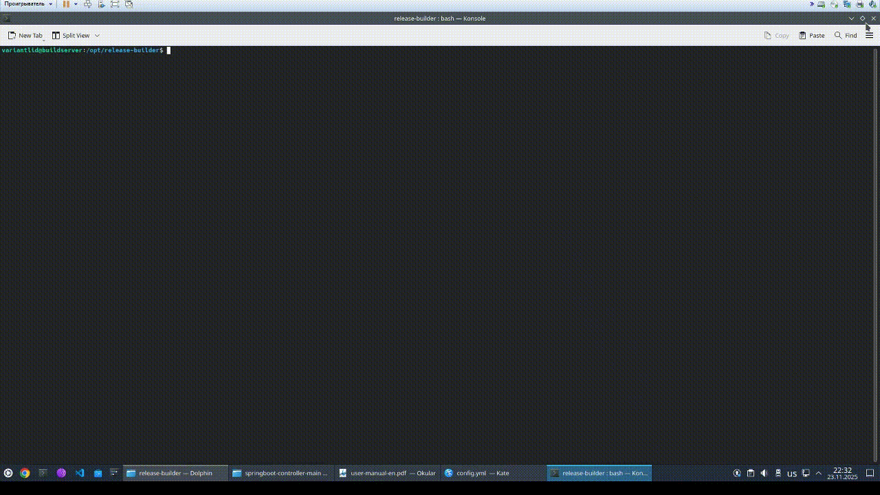Pause playback using the orange pause control

(x=65, y=4)
